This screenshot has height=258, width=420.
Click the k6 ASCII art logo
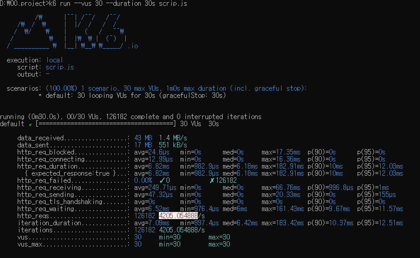point(72,31)
